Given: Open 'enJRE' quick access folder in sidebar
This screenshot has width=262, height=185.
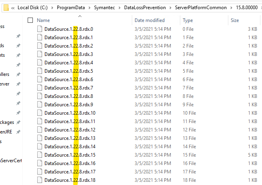Looking at the screenshot, I should 6,132.
